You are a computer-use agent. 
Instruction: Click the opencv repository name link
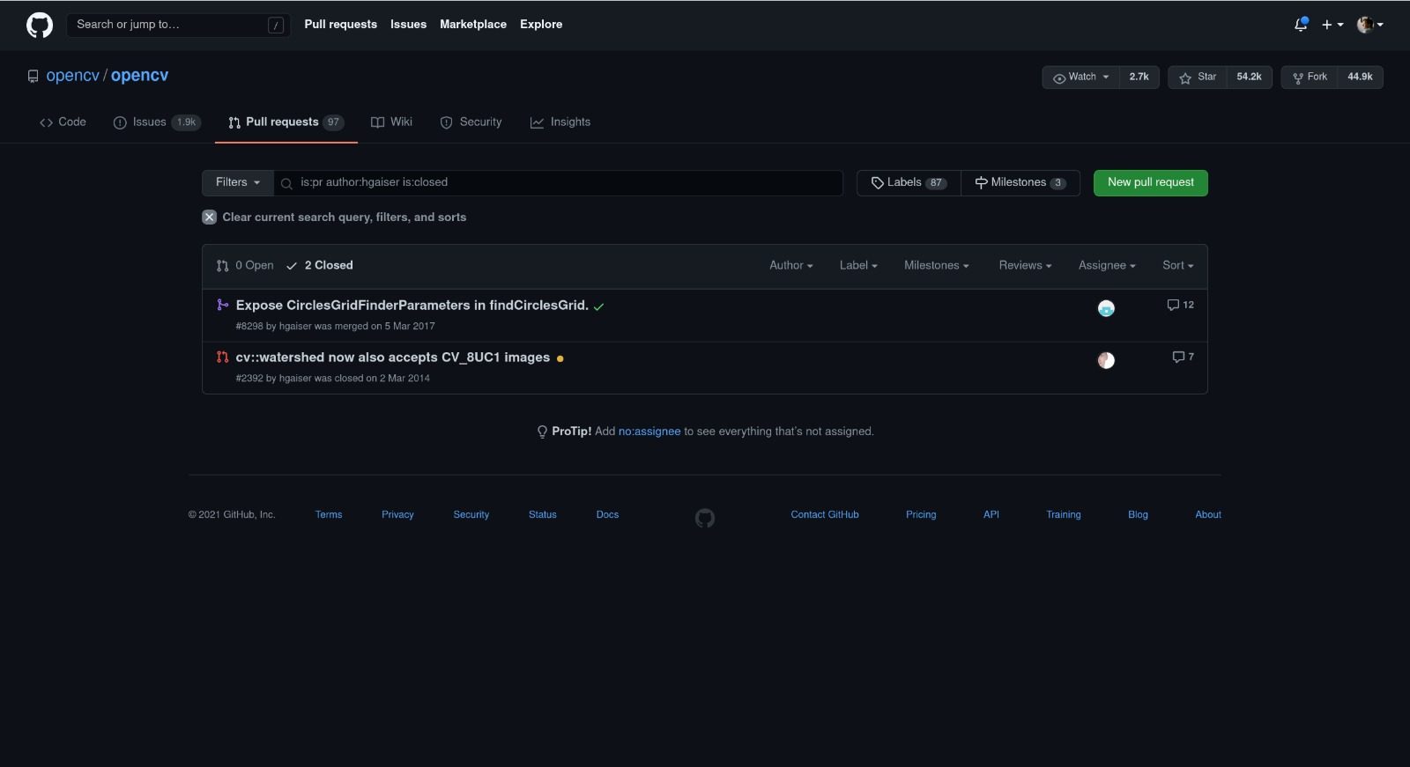click(x=139, y=76)
